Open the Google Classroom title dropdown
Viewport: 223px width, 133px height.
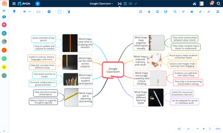point(101,4)
